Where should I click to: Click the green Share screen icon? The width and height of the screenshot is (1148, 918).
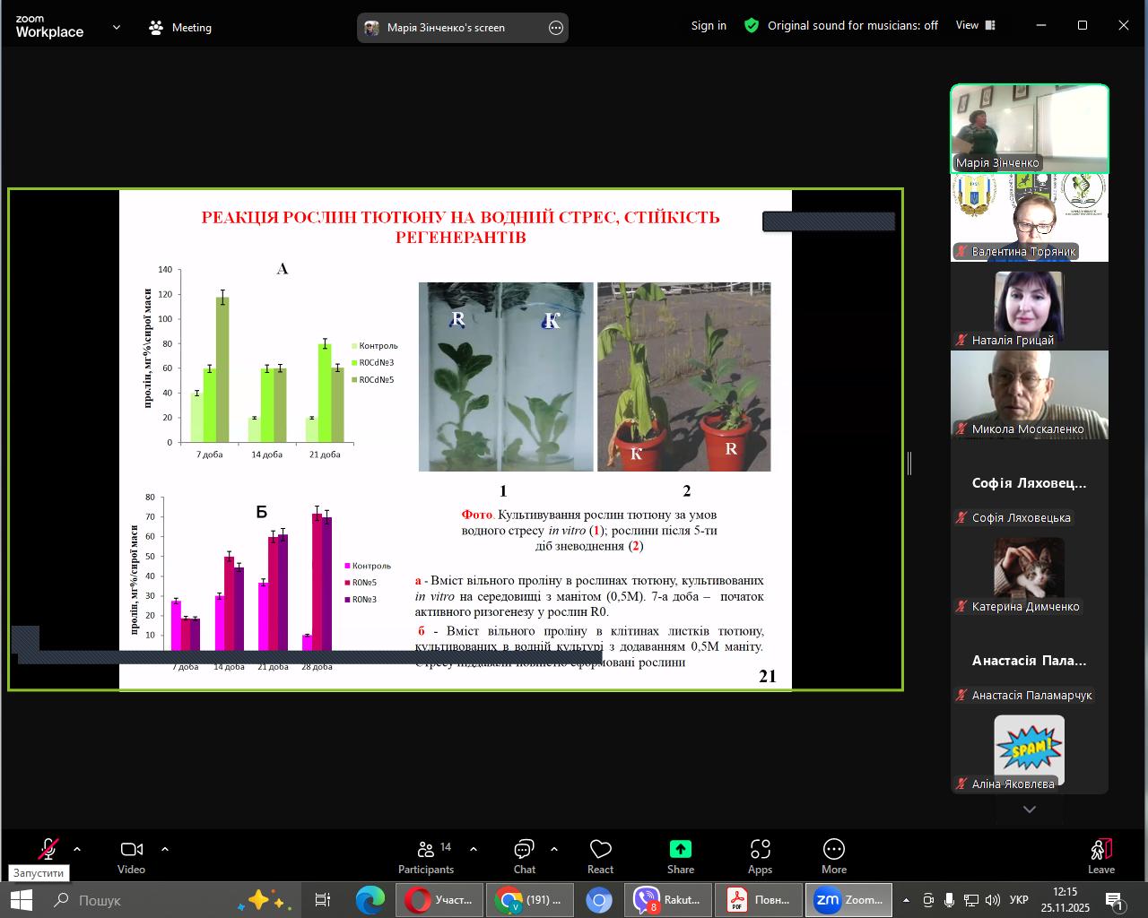pyautogui.click(x=680, y=850)
